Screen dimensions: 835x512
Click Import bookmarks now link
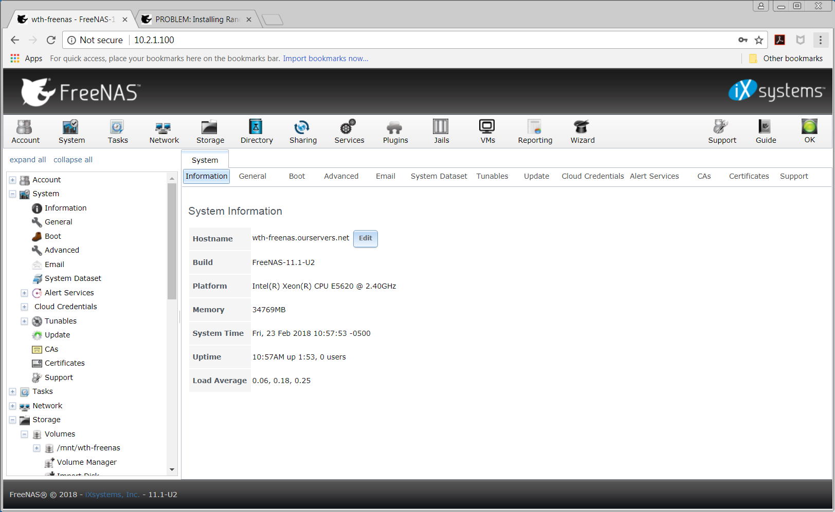[x=325, y=59]
